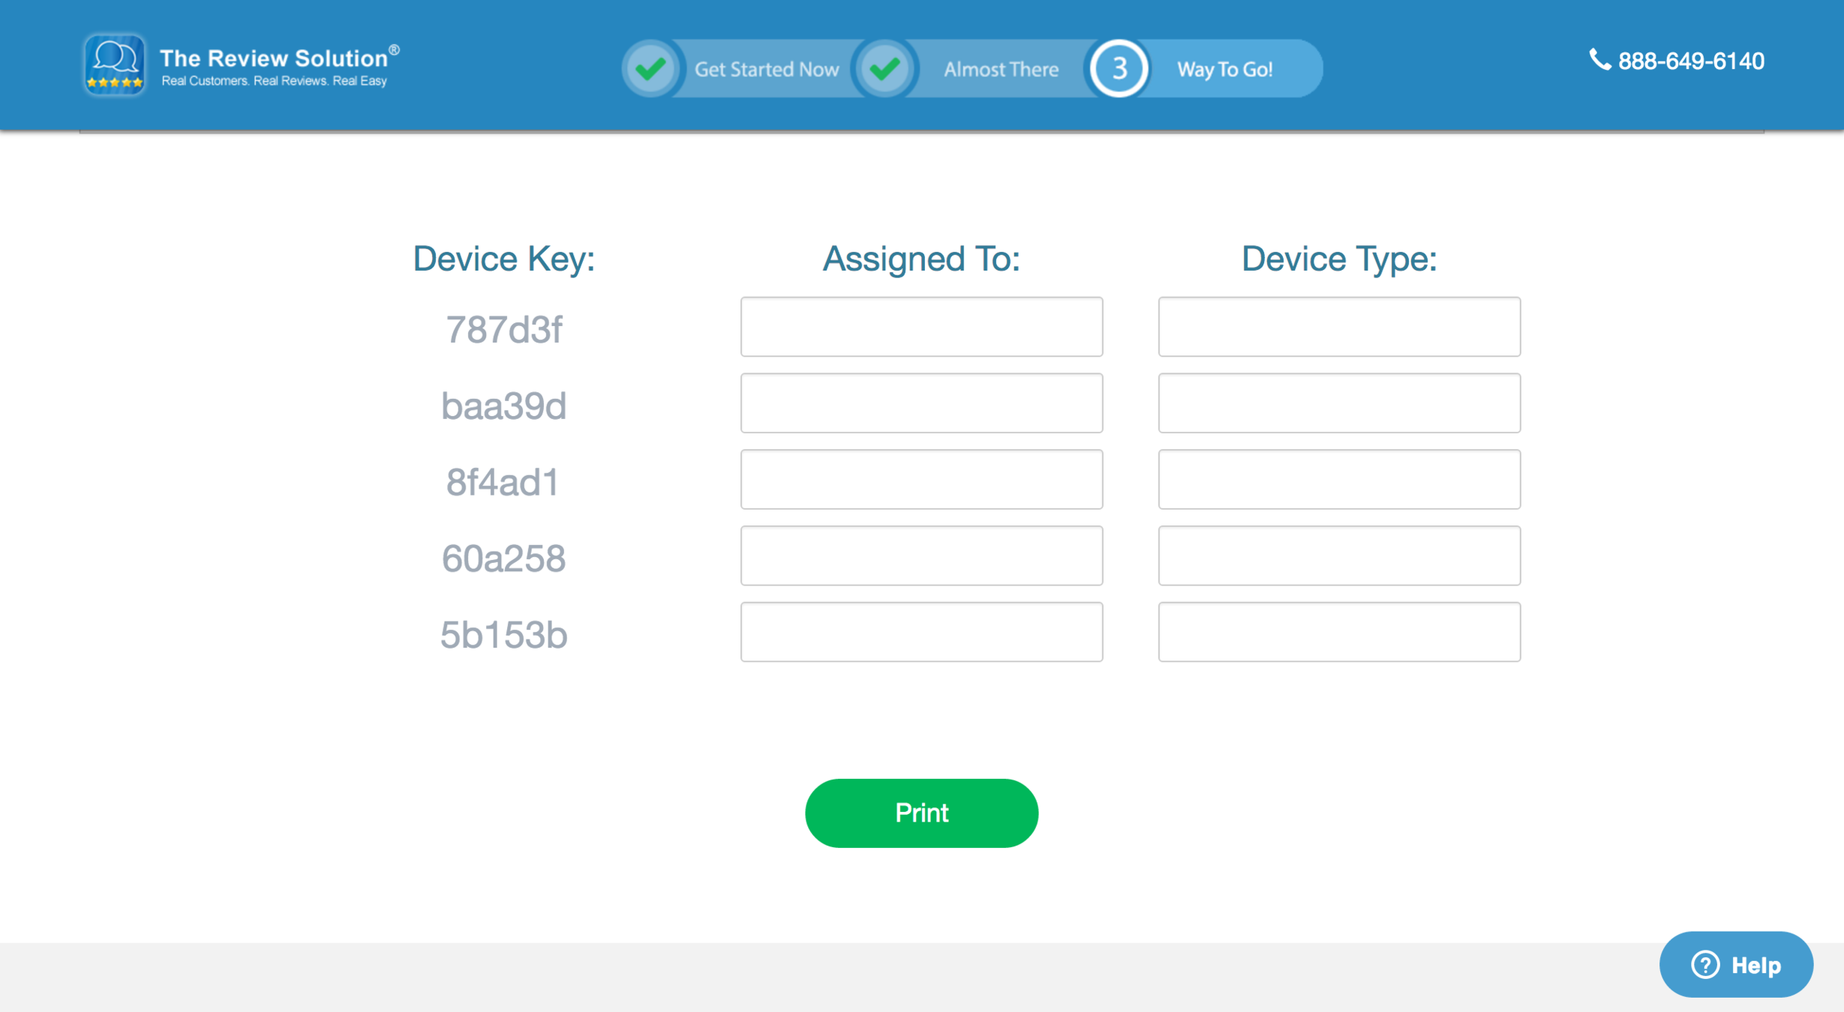Click the Almost There checkmark icon
The height and width of the screenshot is (1012, 1844).
click(885, 69)
